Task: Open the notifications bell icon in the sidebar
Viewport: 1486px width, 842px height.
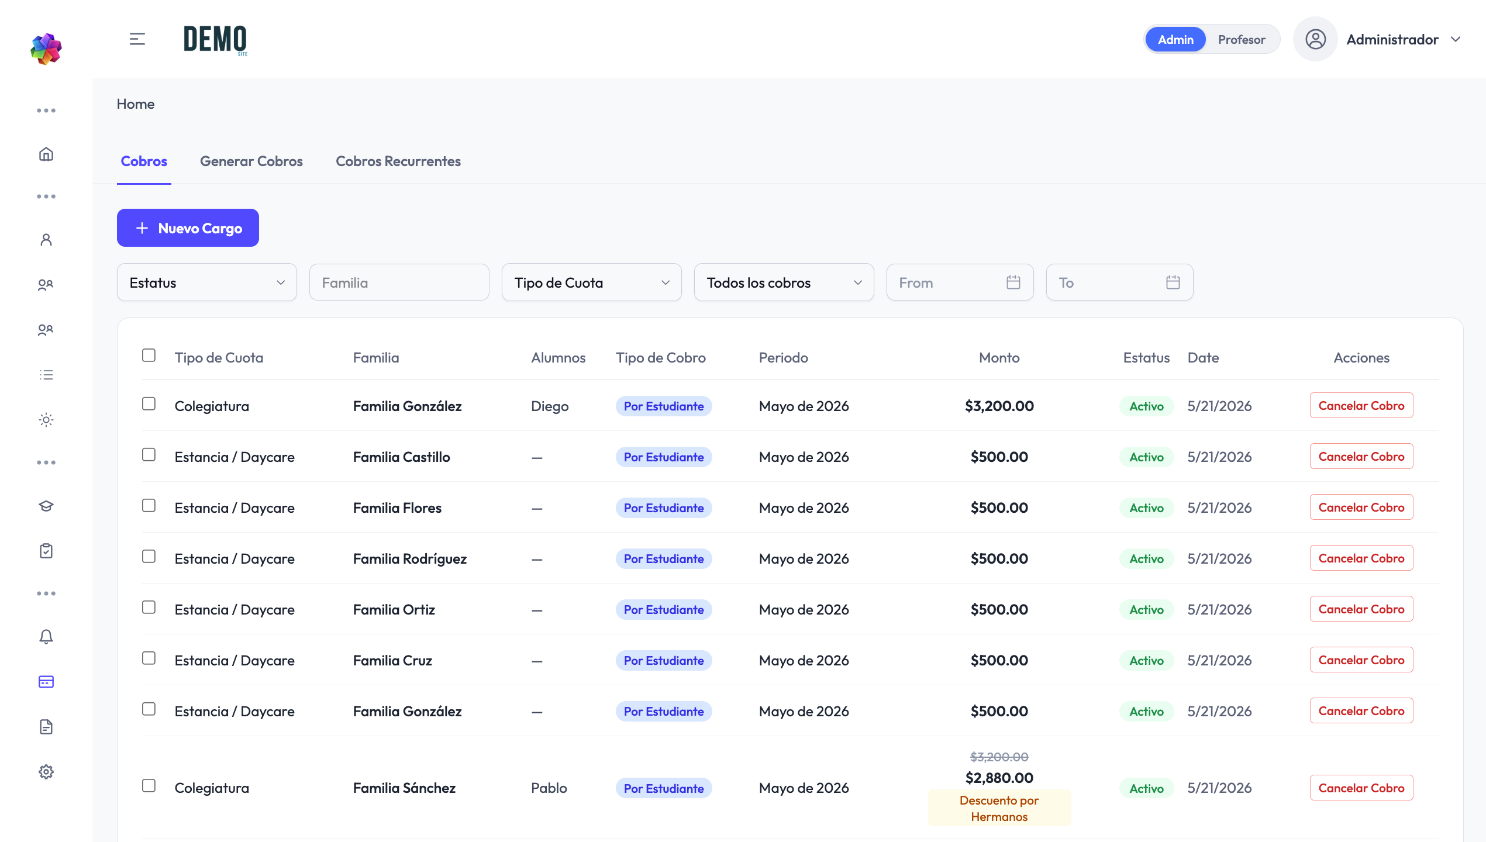Action: point(46,636)
